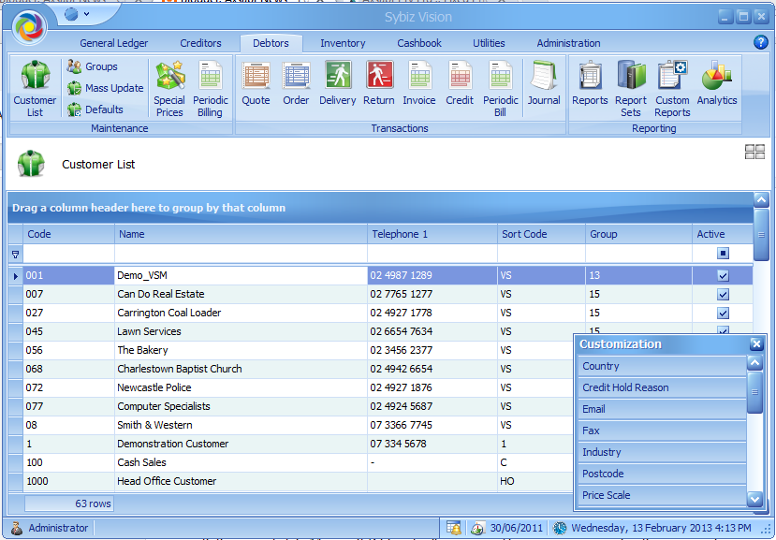The image size is (776, 540).
Task: Open the Analytics charts
Action: [717, 83]
